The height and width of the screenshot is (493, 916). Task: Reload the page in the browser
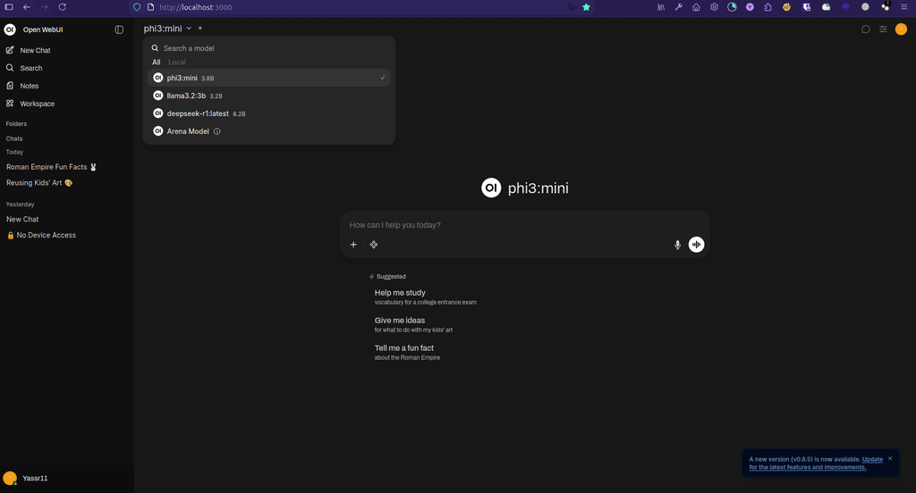pyautogui.click(x=63, y=6)
